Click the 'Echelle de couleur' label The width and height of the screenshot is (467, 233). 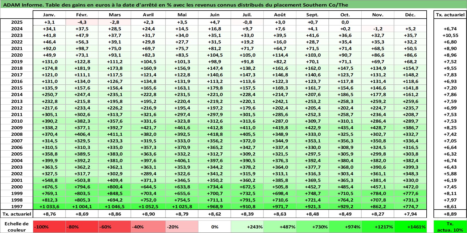pos(17,227)
